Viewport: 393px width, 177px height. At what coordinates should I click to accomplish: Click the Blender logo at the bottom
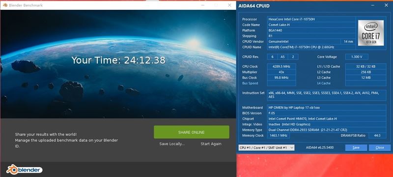(24, 170)
